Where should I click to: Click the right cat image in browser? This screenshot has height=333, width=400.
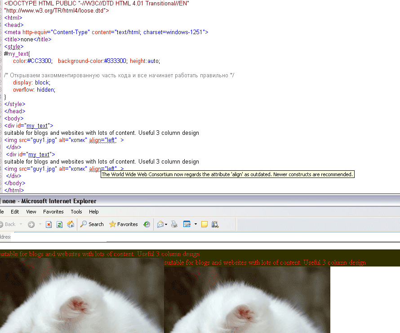point(247,300)
